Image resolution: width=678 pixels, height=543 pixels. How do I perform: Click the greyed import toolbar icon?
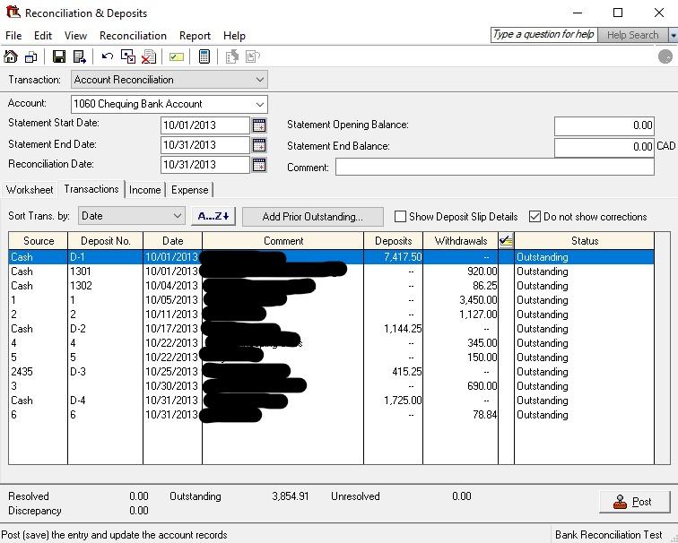tap(231, 56)
